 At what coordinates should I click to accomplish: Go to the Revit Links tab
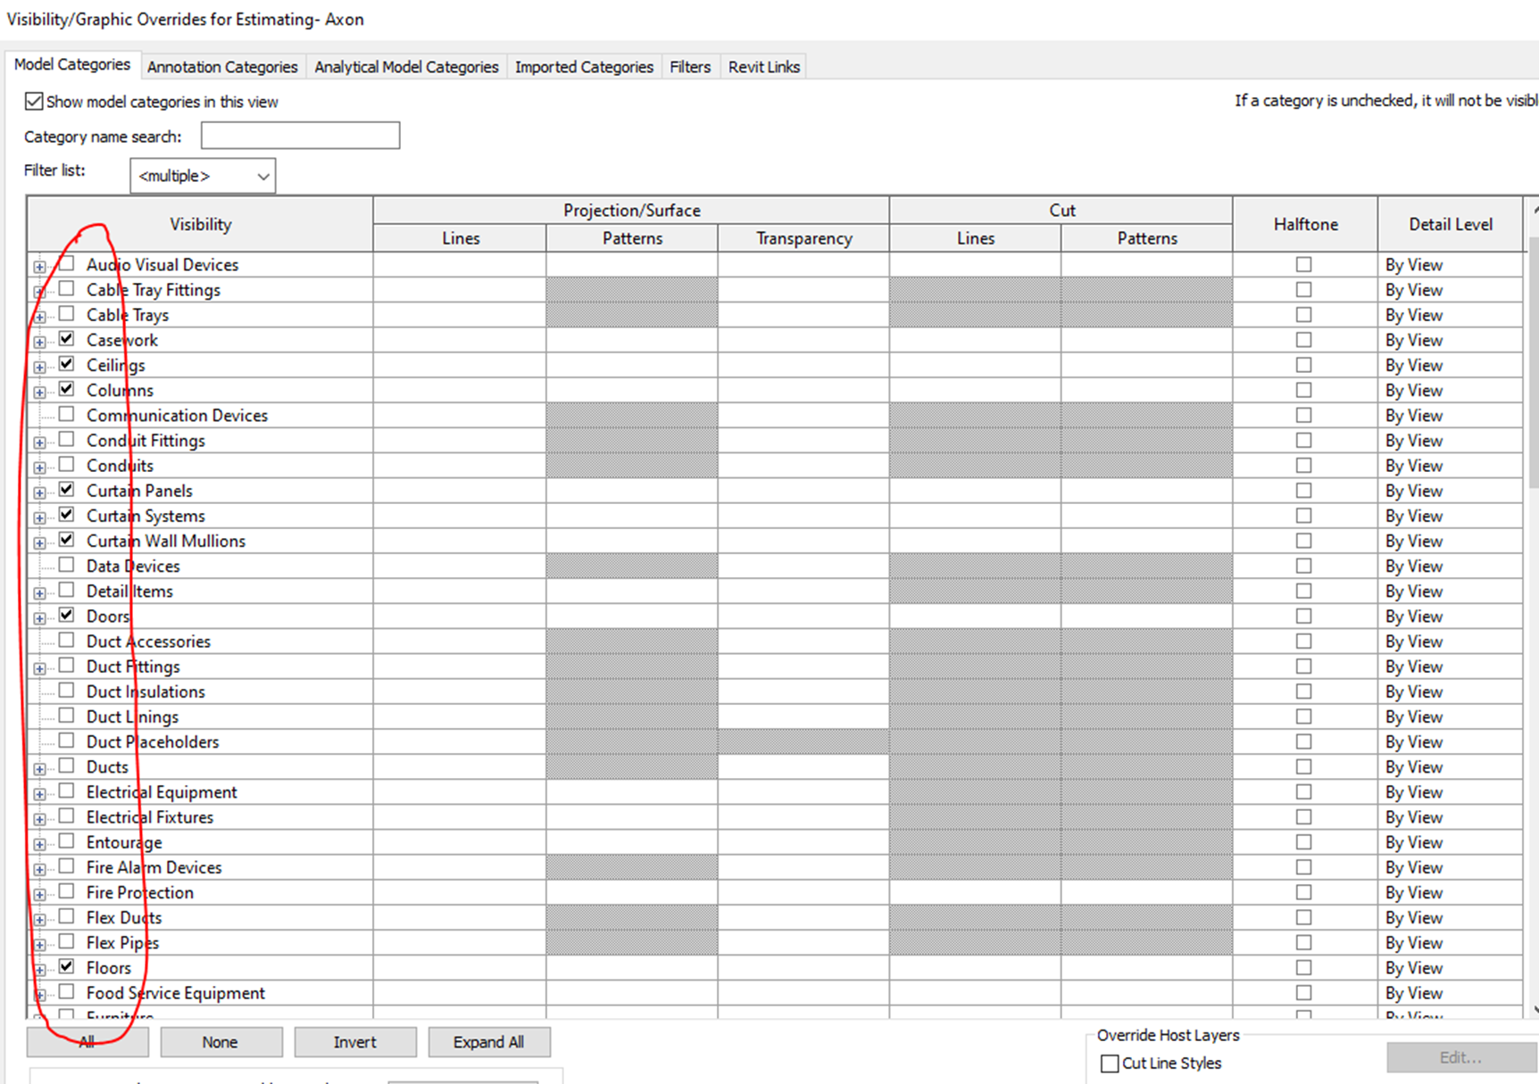764,67
